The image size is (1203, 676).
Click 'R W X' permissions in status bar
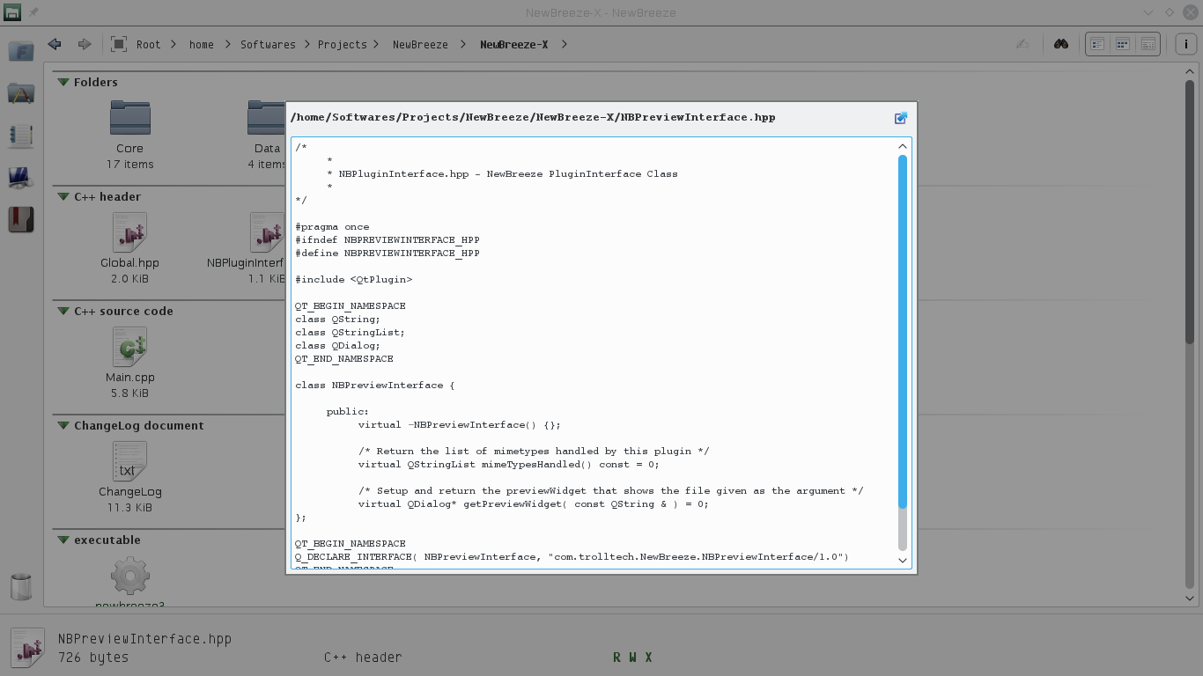point(632,658)
